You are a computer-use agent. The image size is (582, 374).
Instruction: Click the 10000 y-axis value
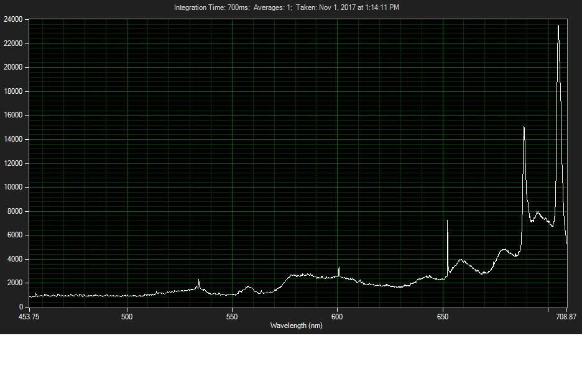tap(13, 187)
